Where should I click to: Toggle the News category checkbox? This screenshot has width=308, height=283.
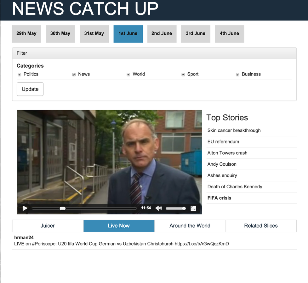(74, 75)
